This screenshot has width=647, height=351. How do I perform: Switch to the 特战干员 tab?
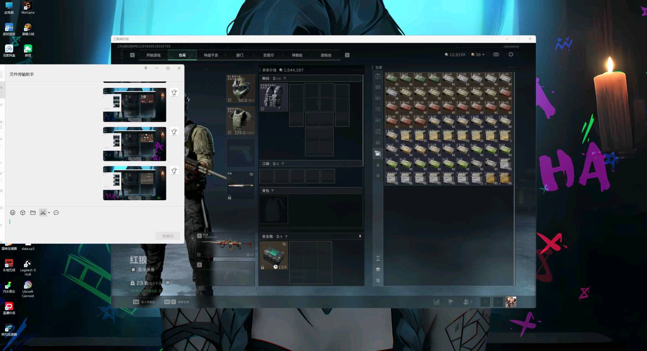point(211,55)
